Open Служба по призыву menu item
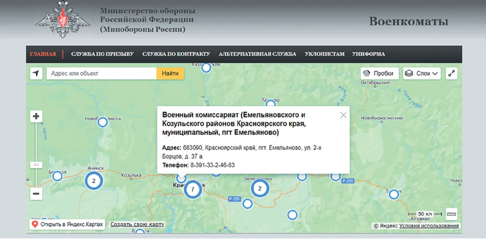This screenshot has height=239, width=486. [102, 54]
